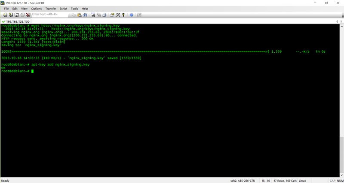Open the Keymap Editor toolbar icon
This screenshot has height=183, width=344.
click(118, 15)
